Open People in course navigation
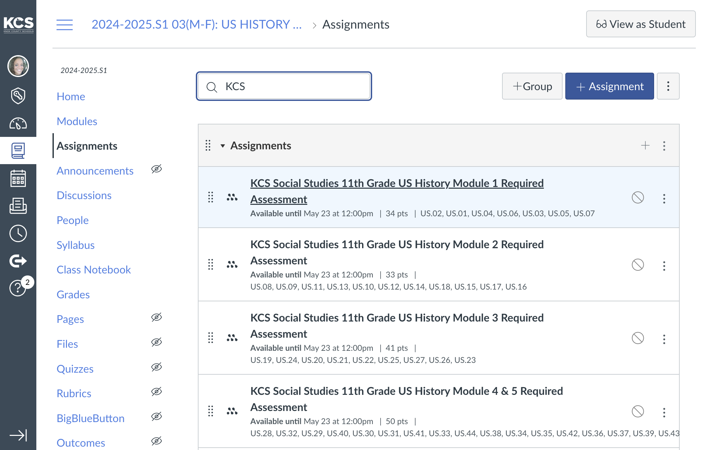712x450 pixels. click(x=73, y=220)
